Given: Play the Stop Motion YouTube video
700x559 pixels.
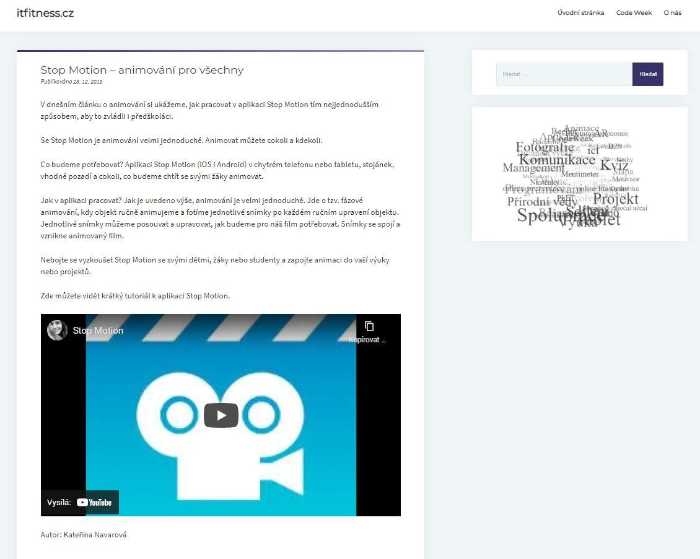Looking at the screenshot, I should 221,415.
